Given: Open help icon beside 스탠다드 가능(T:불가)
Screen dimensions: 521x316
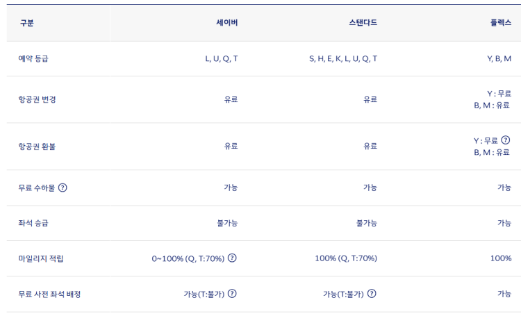Looking at the screenshot, I should click(372, 294).
